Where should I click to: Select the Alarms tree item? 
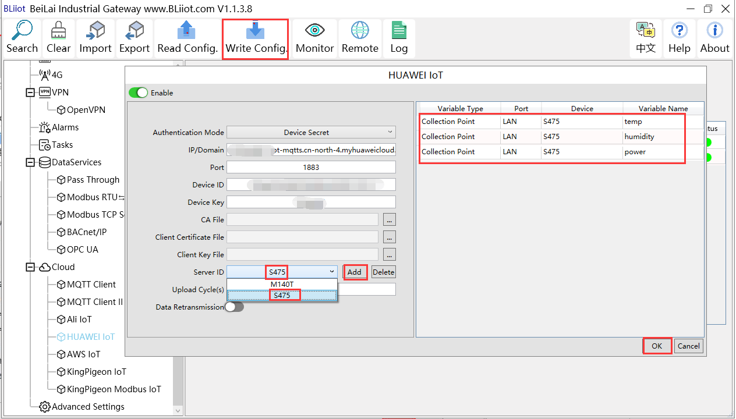[59, 127]
